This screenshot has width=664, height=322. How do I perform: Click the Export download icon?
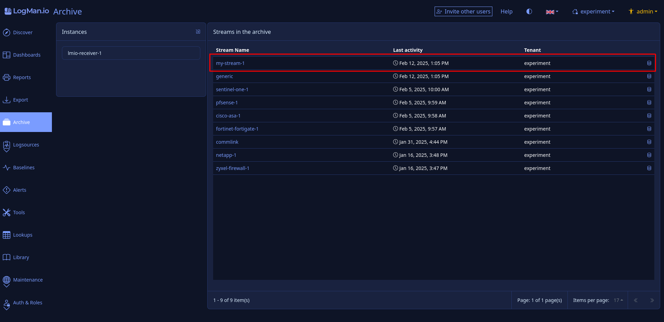[x=7, y=100]
